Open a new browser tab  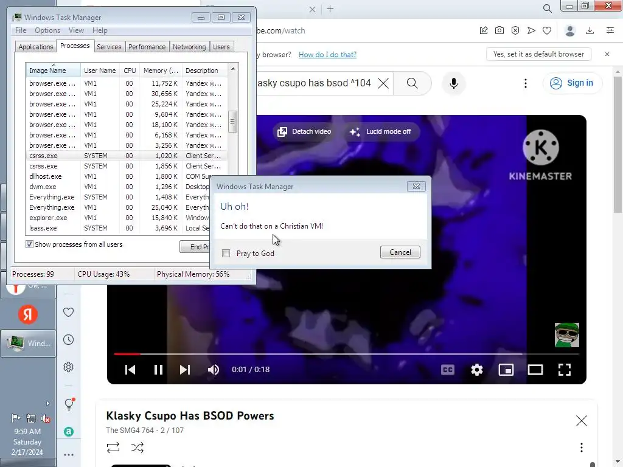(330, 9)
